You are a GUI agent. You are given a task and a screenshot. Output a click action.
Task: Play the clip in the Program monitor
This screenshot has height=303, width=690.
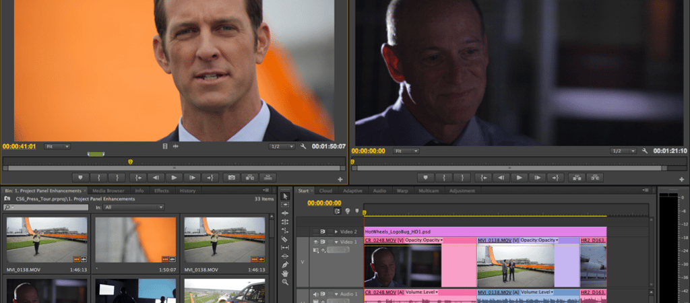click(x=519, y=177)
